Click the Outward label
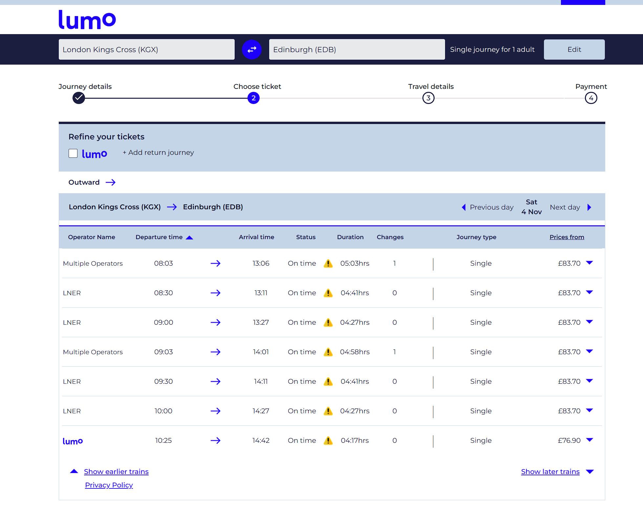643x514 pixels. (x=84, y=182)
